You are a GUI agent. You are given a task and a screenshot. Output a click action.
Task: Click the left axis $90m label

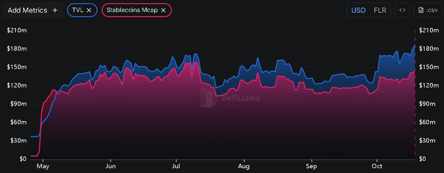click(x=18, y=104)
